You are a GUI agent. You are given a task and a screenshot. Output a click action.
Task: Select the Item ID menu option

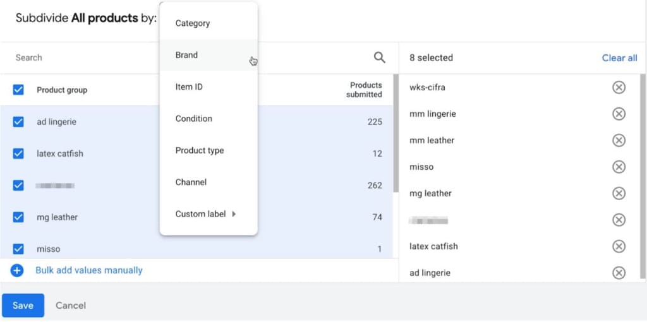[189, 86]
